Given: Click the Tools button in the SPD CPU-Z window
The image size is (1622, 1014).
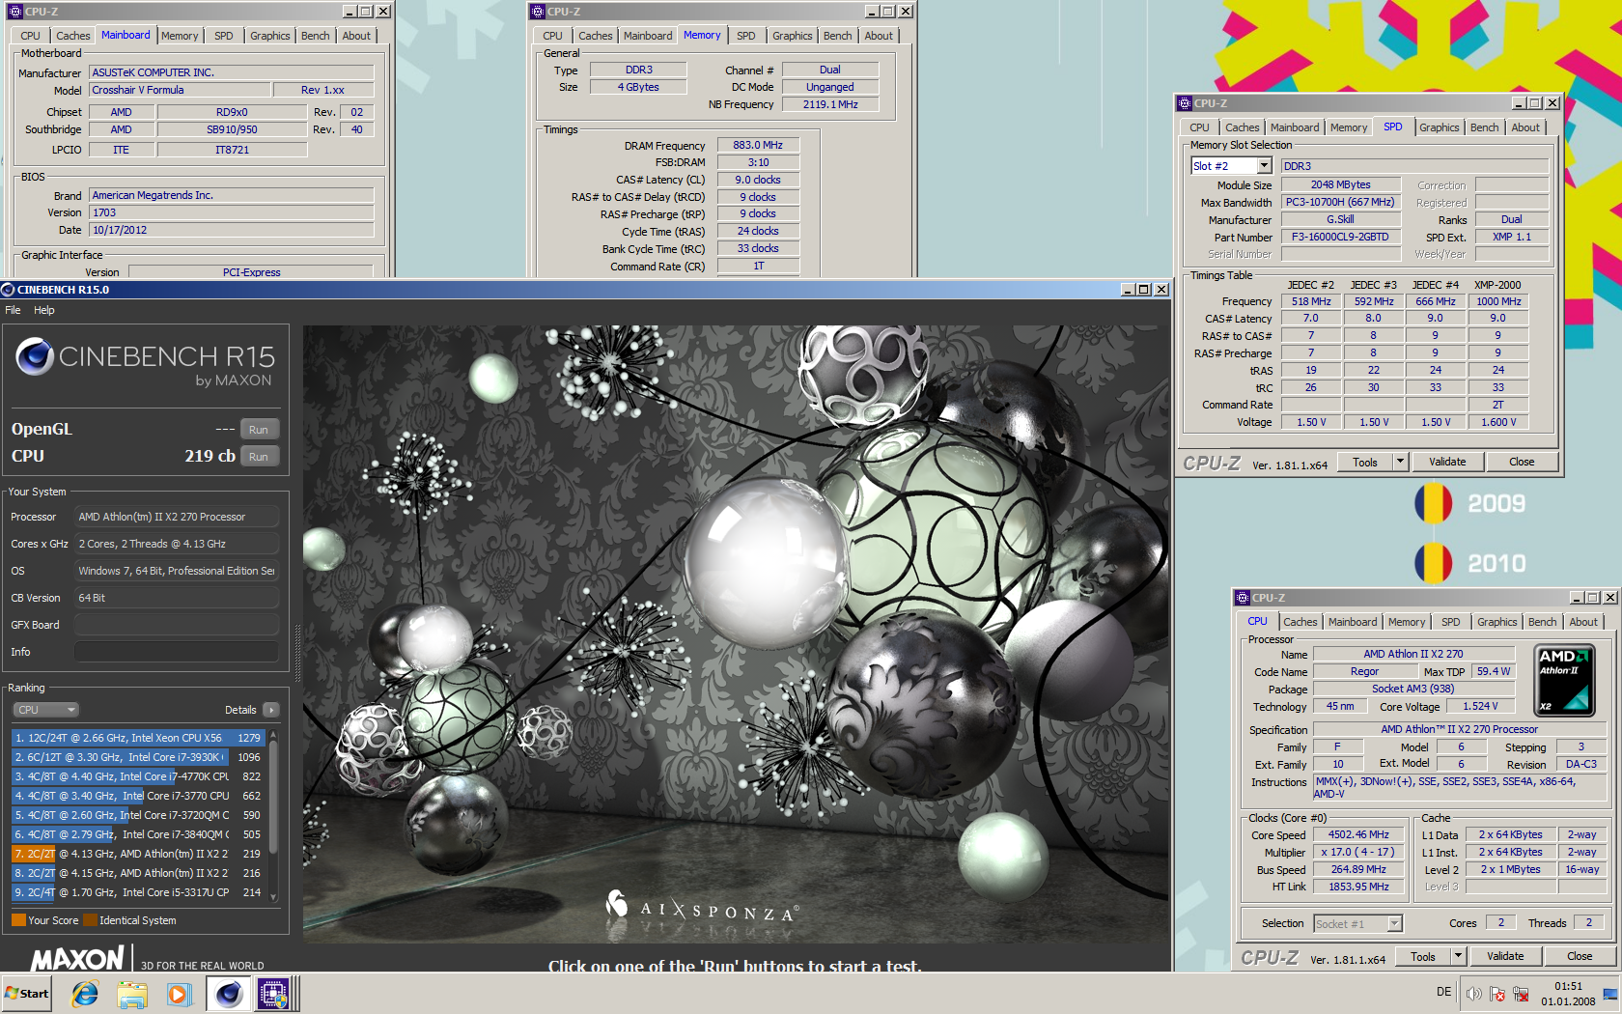Looking at the screenshot, I should pos(1365,462).
